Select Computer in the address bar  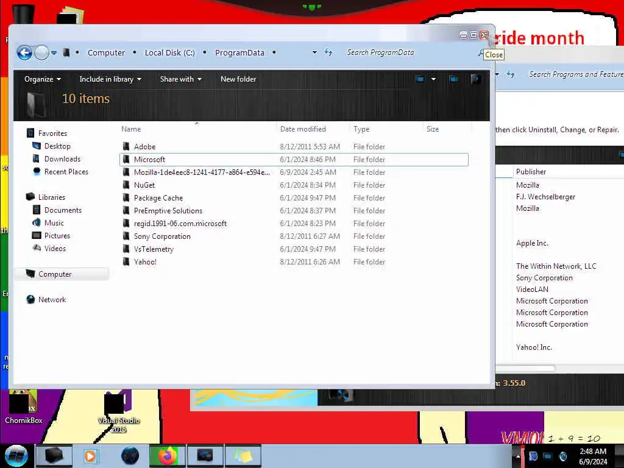click(x=106, y=52)
